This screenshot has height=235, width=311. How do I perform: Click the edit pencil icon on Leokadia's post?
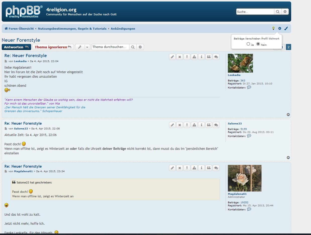point(172,57)
